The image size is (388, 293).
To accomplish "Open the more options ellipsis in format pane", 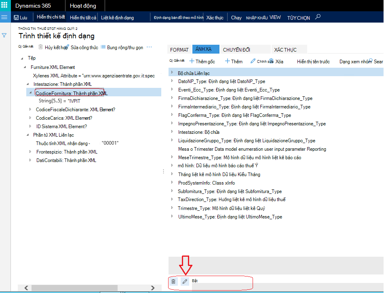I will point(149,47).
